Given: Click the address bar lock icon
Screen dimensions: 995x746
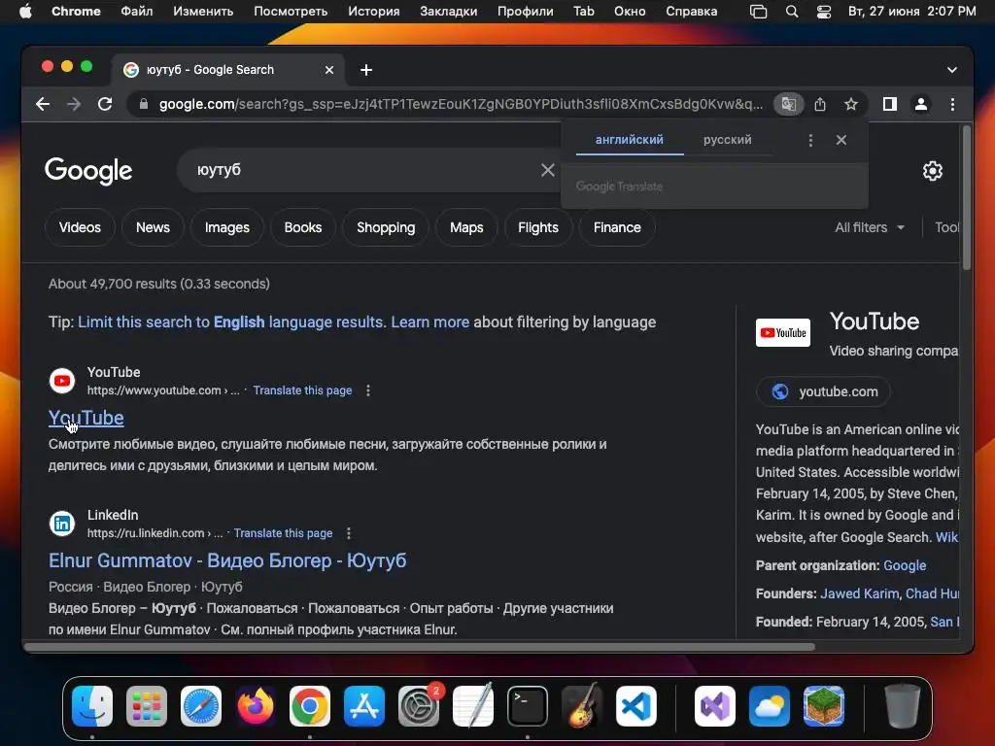Looking at the screenshot, I should pyautogui.click(x=144, y=104).
